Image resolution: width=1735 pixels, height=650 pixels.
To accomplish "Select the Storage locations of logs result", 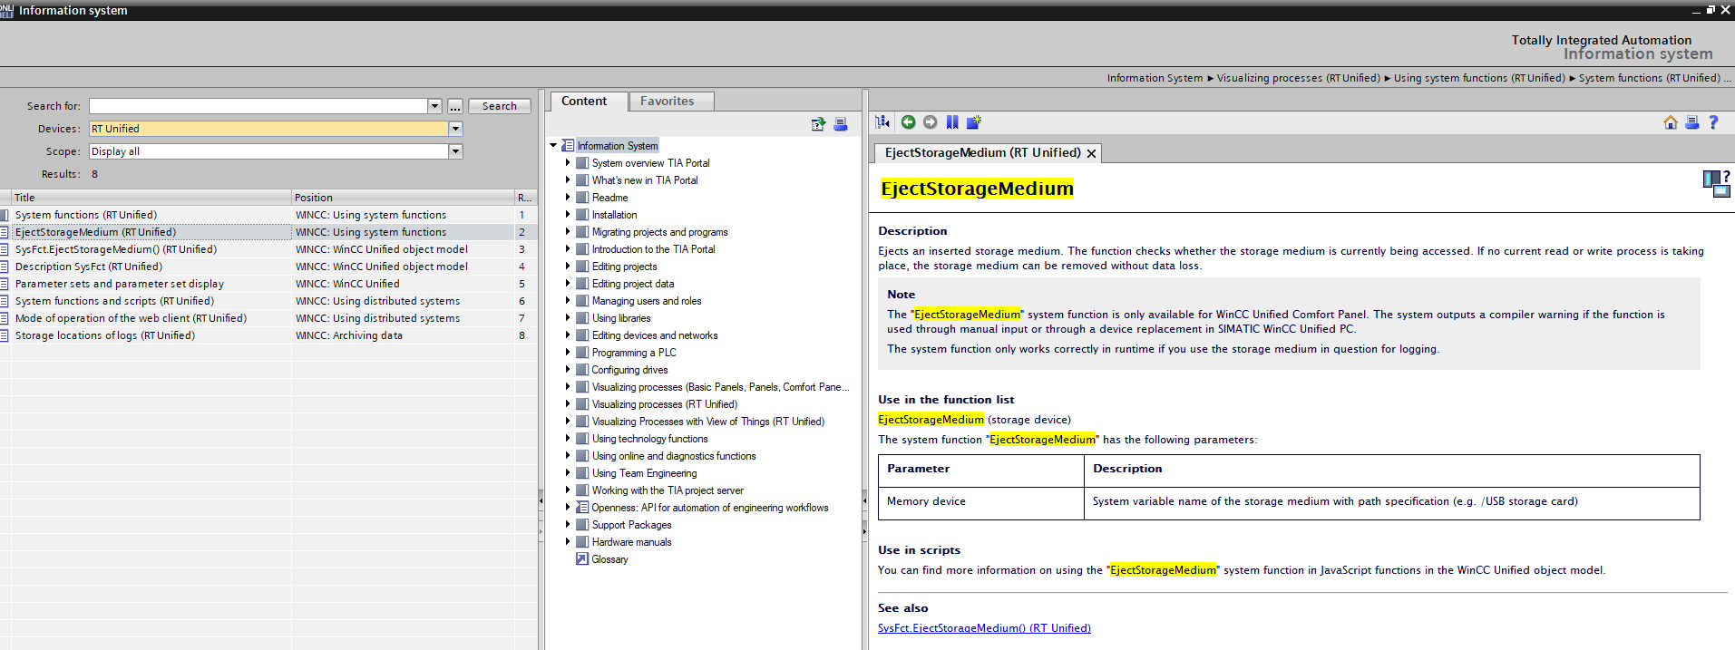I will pyautogui.click(x=105, y=335).
